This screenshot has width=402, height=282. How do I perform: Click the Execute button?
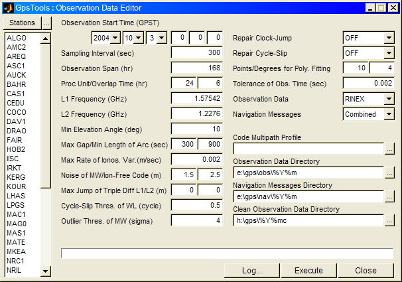[308, 271]
